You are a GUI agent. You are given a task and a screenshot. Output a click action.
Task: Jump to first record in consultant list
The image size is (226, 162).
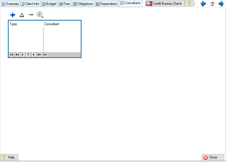tap(11, 55)
